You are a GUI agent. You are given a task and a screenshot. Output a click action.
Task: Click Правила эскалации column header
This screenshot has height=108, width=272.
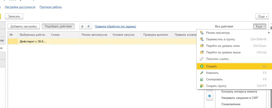pos(185,35)
